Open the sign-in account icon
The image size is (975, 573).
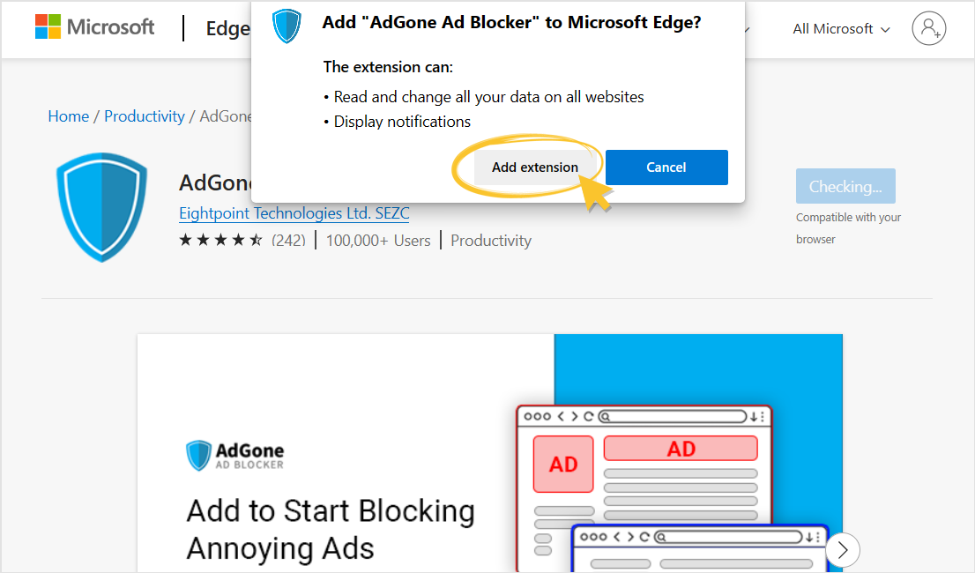(929, 29)
